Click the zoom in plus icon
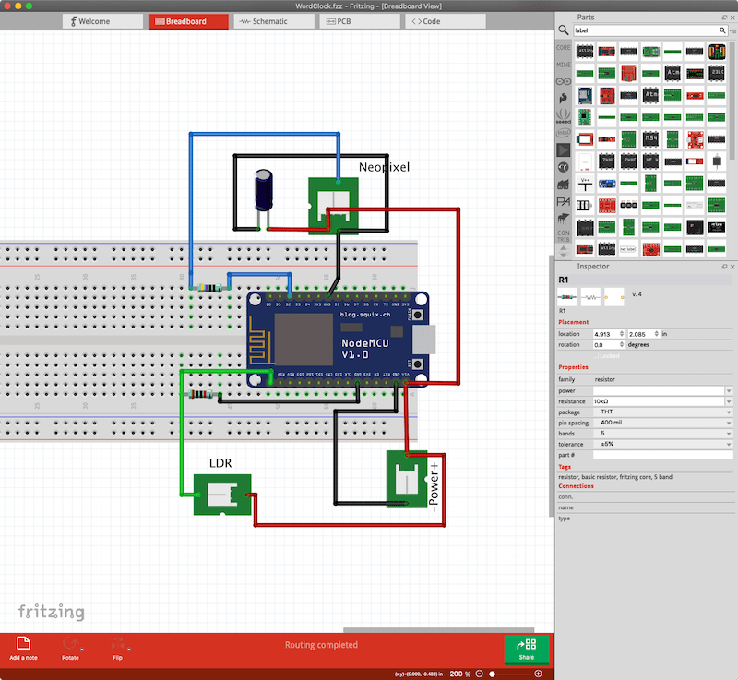 coord(539,674)
